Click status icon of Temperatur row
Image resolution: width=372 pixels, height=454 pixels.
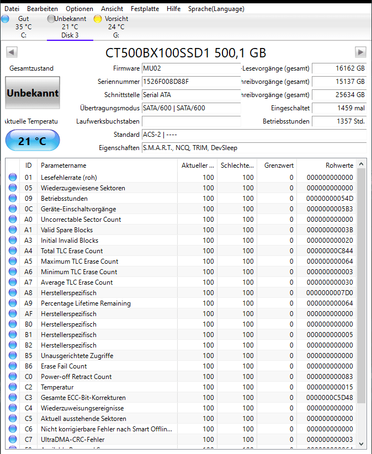pos(13,387)
